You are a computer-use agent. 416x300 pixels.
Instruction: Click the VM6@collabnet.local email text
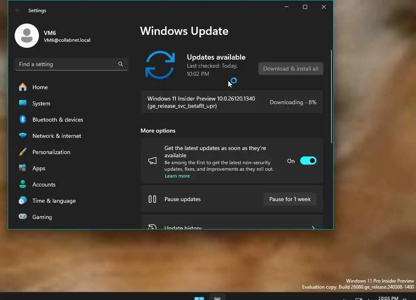[67, 40]
